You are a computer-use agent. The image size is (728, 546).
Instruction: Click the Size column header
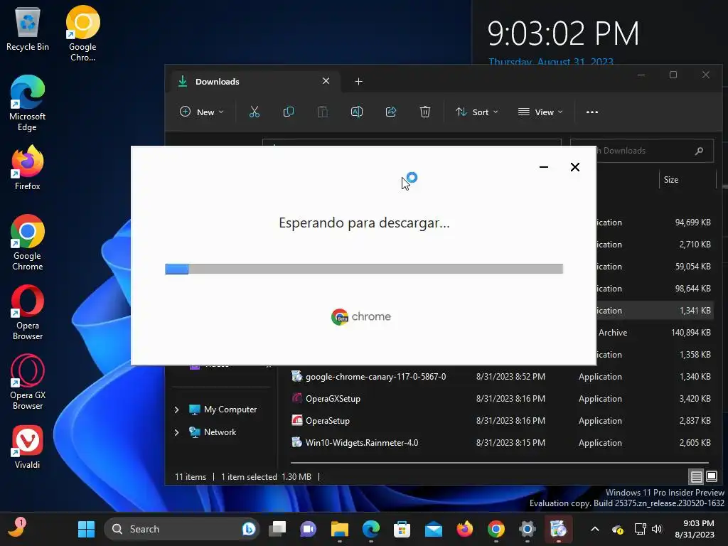coord(687,180)
